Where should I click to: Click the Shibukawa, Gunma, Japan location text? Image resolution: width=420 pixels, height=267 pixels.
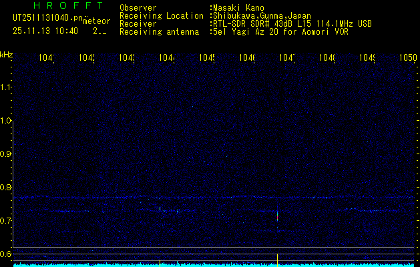(x=262, y=15)
